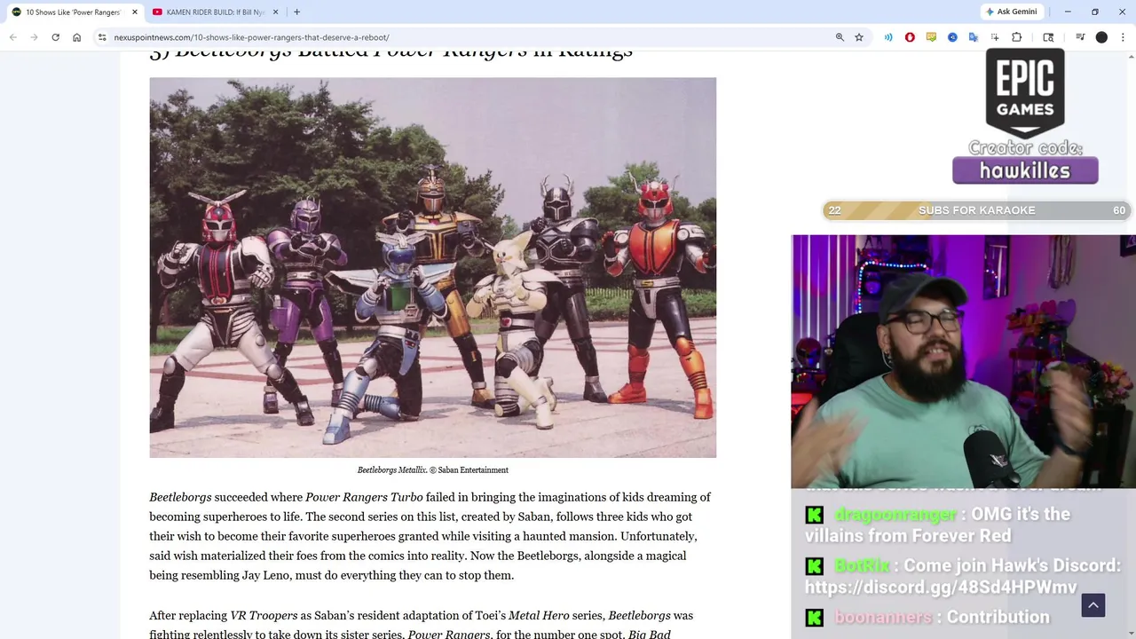Click the 'VR Troopers' text in the article
This screenshot has width=1136, height=639.
point(264,615)
